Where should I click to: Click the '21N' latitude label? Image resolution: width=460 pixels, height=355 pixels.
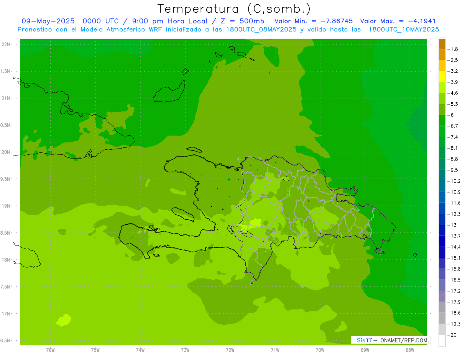tap(7, 98)
